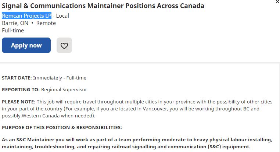
Task: Click the Signal & Communications Maintainer job title
Action: pyautogui.click(x=103, y=6)
